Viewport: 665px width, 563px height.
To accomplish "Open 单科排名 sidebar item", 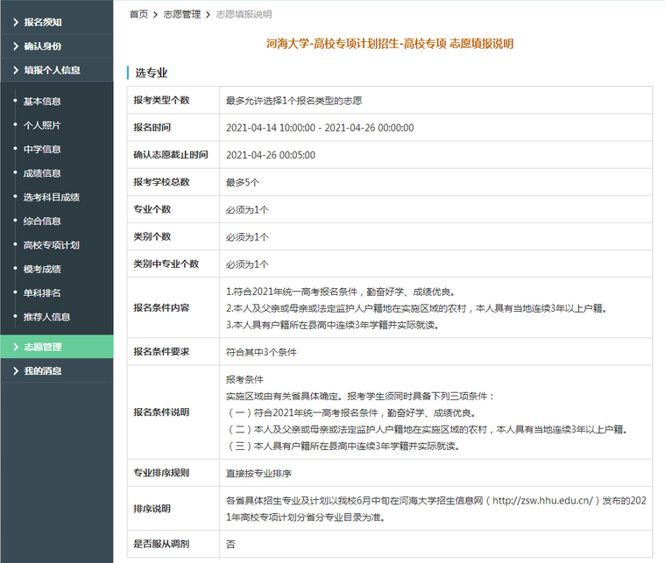I will pos(42,292).
